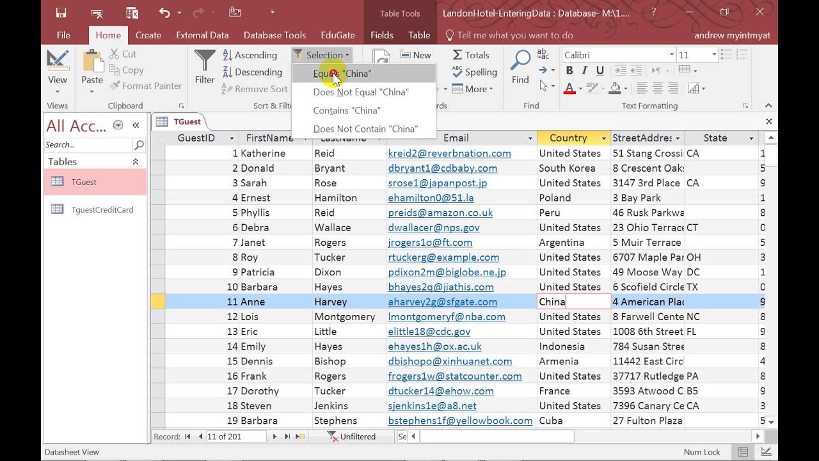819x461 pixels.
Task: Sort records Descending
Action: pyautogui.click(x=252, y=72)
